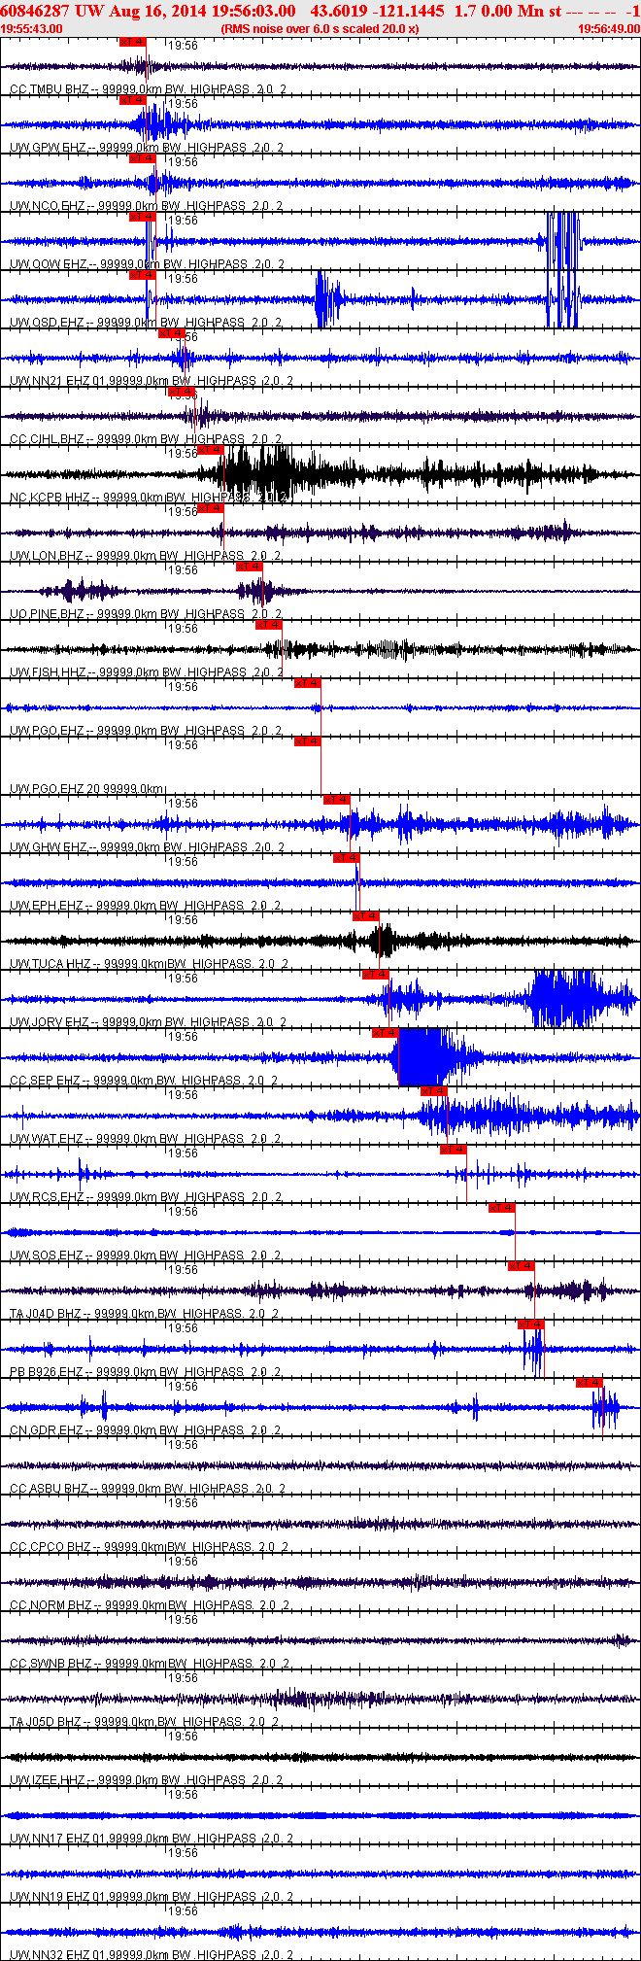
Task: Select the UW.LON BHZ station label
Action: (146, 556)
